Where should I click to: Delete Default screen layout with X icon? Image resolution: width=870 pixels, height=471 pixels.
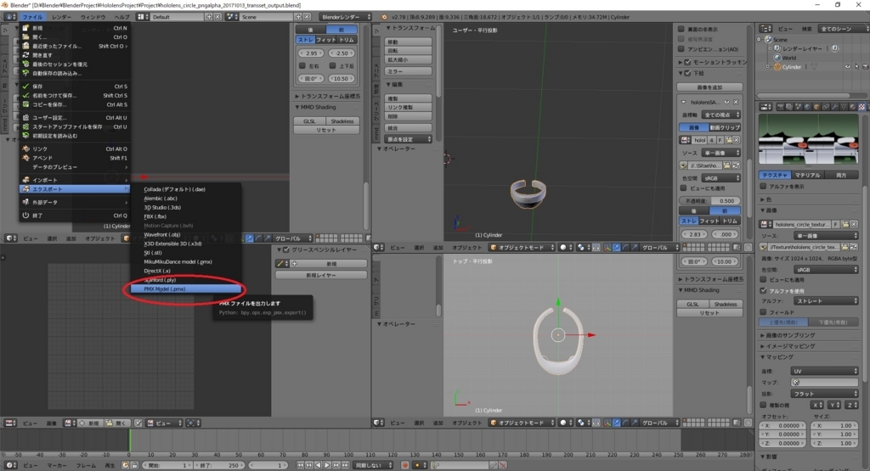(217, 17)
